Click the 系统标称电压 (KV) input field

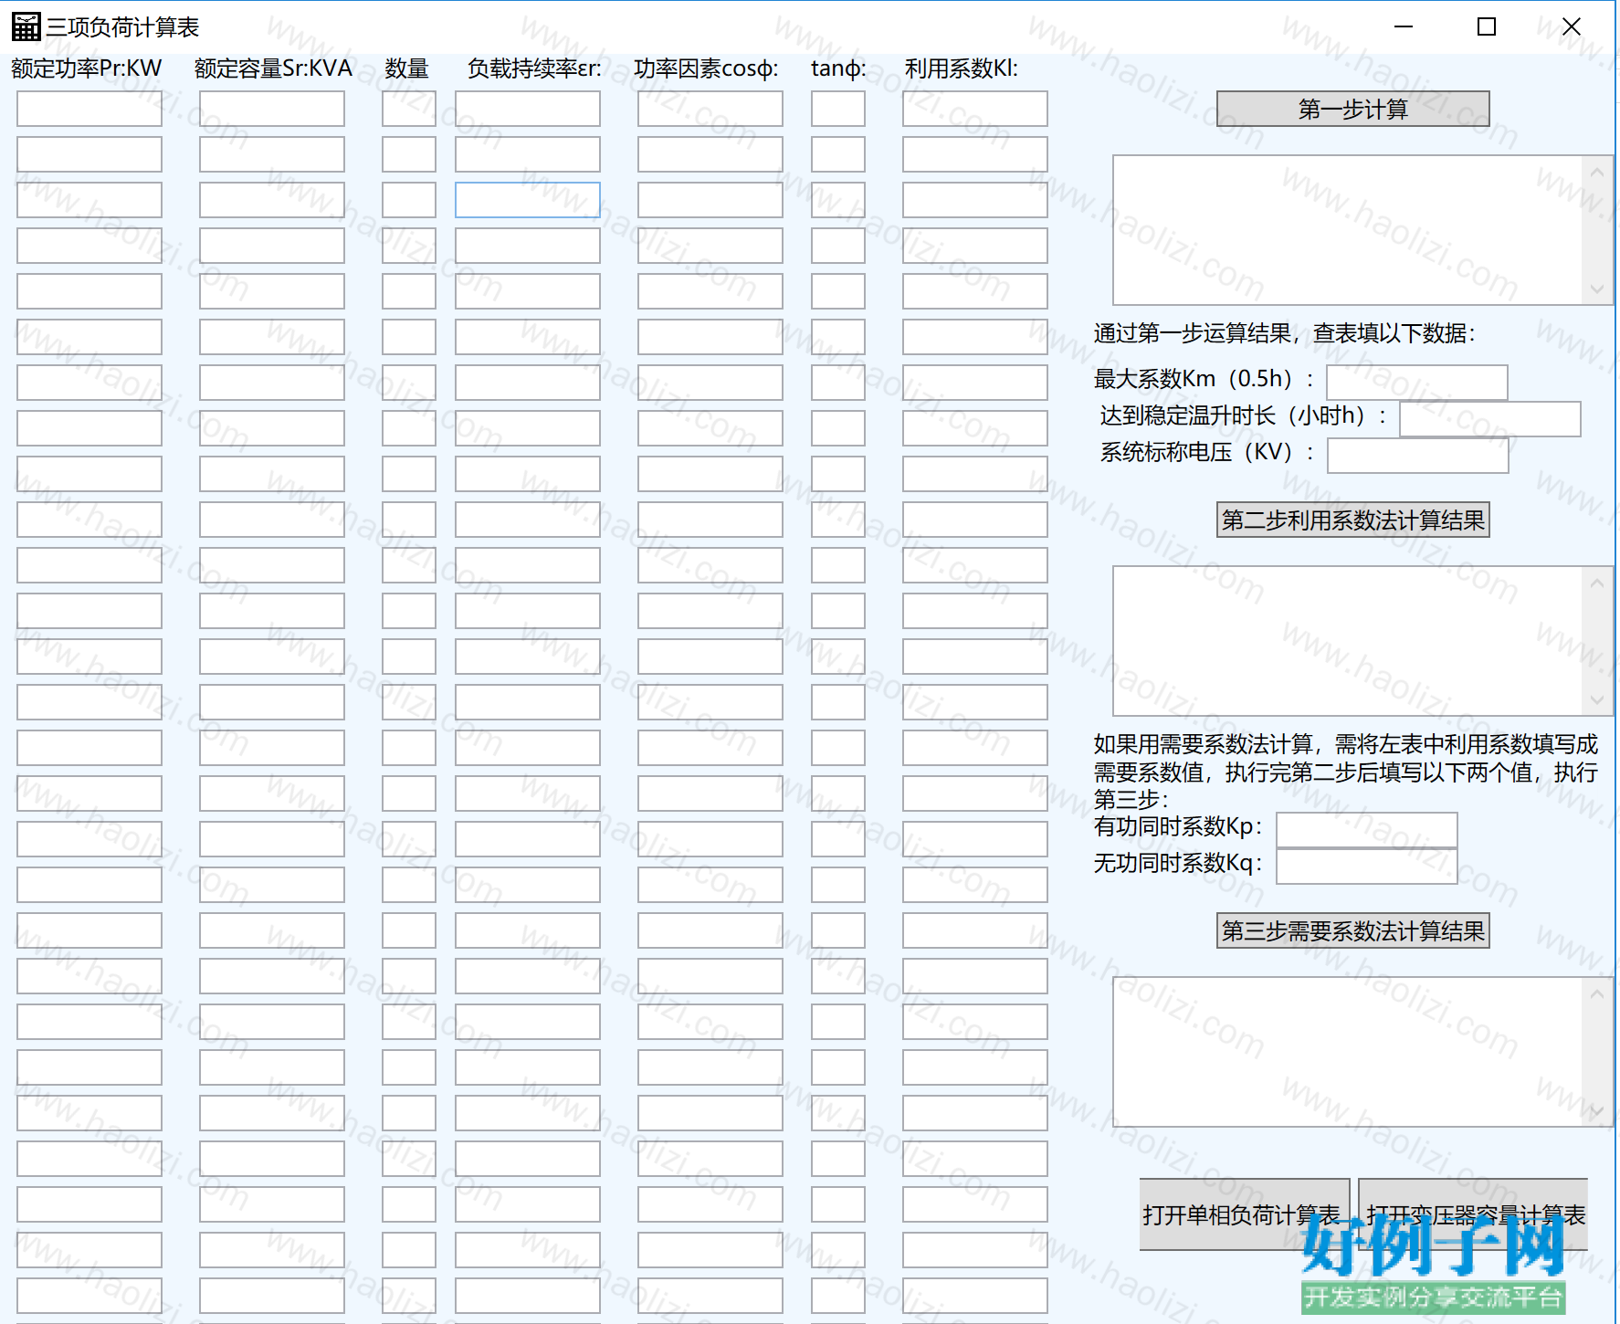point(1417,456)
